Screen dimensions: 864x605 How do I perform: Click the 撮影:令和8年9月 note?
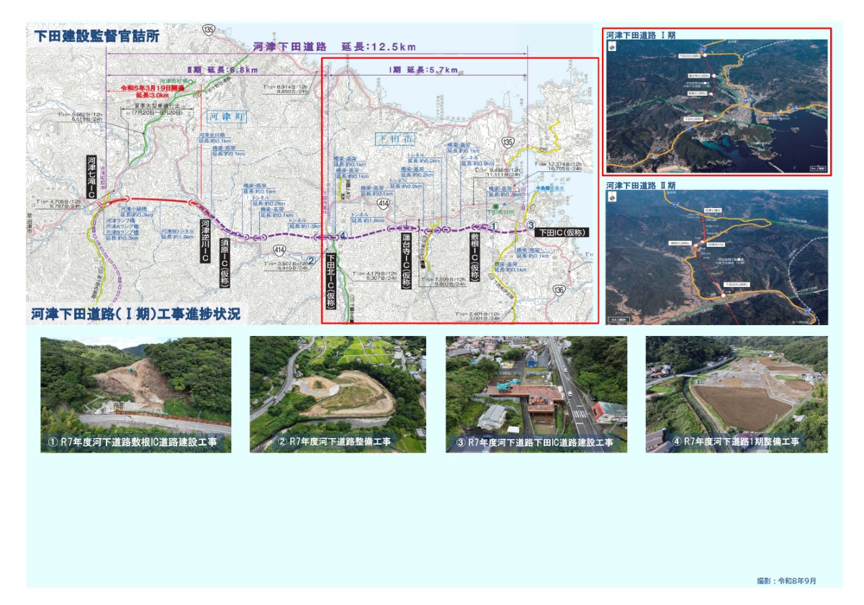(x=787, y=580)
